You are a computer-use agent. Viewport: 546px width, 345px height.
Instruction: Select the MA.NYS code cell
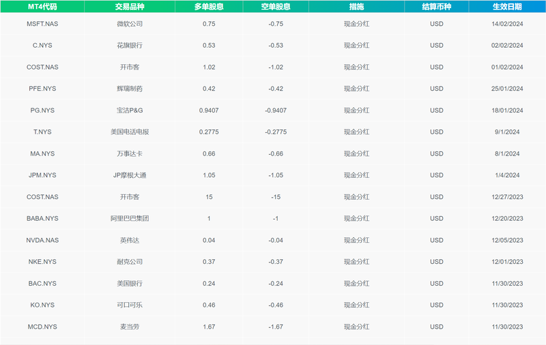click(42, 153)
